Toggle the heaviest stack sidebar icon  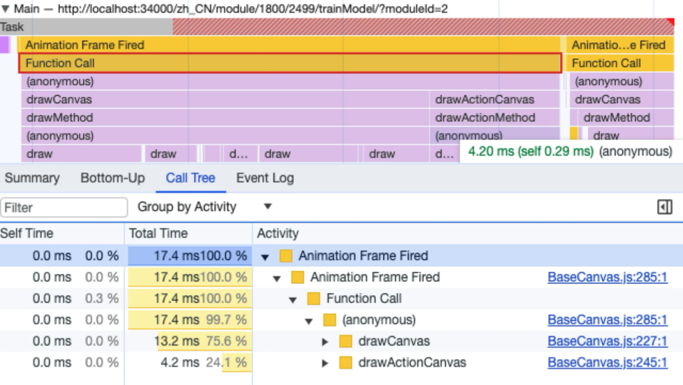(x=664, y=207)
